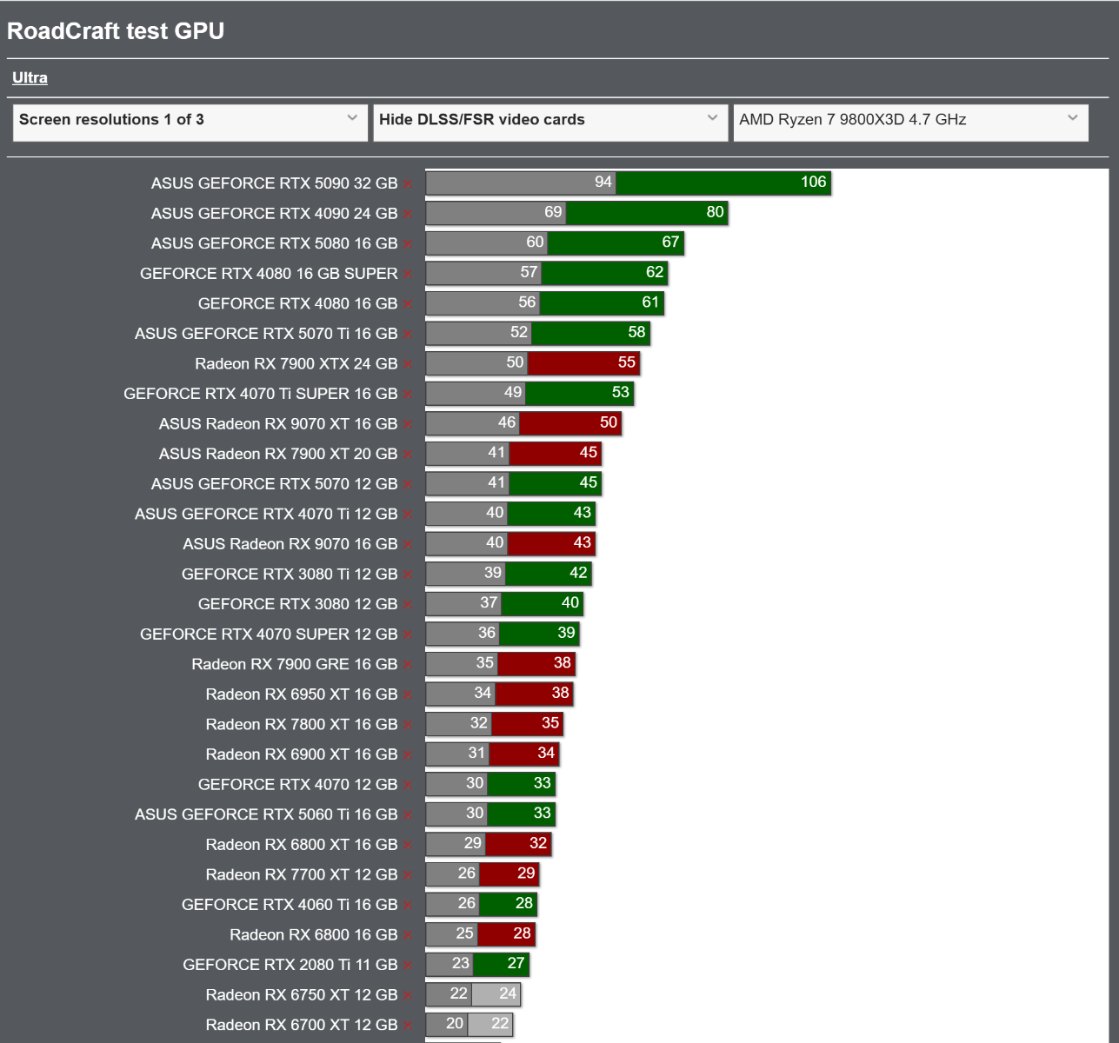
Task: Remove GEFORCE RTX 4080 16 GB with red X
Action: 407,304
